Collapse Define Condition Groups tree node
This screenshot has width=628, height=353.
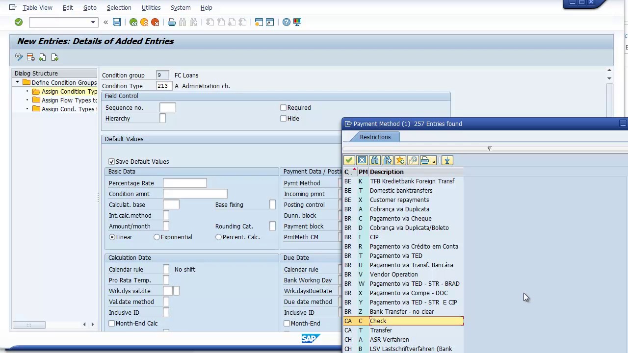(17, 82)
